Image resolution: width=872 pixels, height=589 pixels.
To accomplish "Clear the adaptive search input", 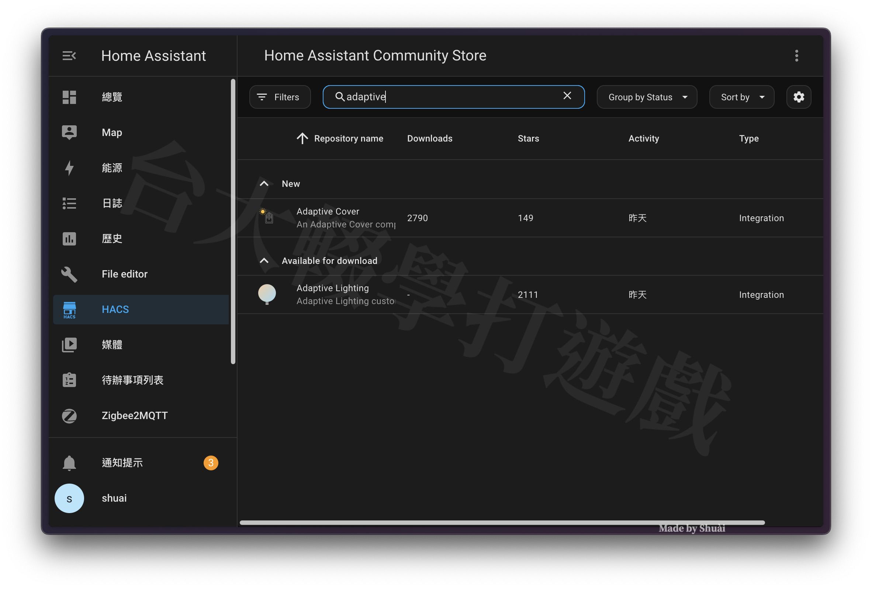I will click(x=567, y=97).
